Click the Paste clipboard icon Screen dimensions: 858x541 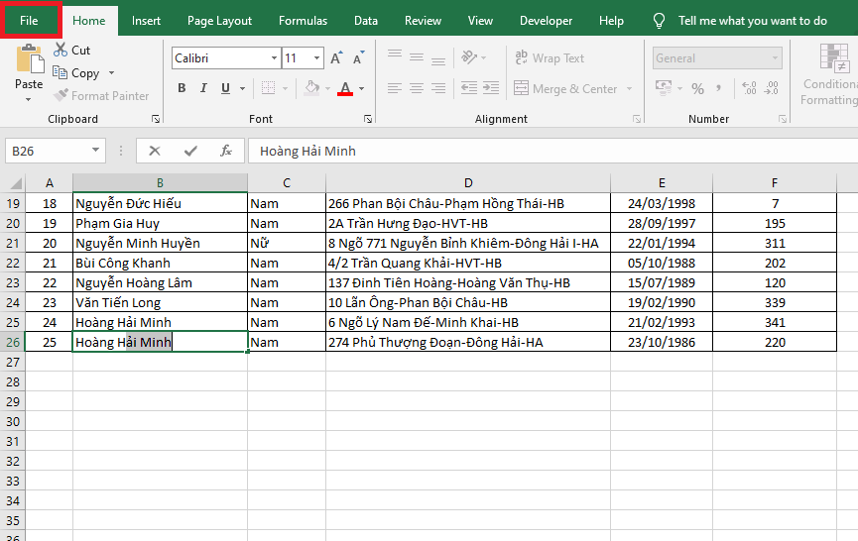coord(29,60)
